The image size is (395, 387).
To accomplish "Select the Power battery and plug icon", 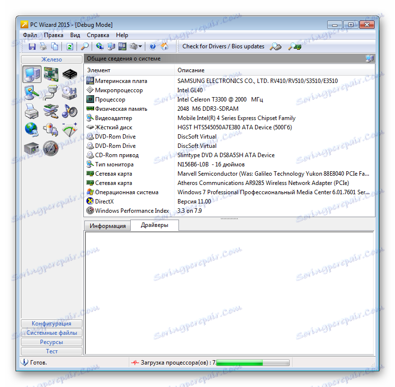I will (51, 130).
